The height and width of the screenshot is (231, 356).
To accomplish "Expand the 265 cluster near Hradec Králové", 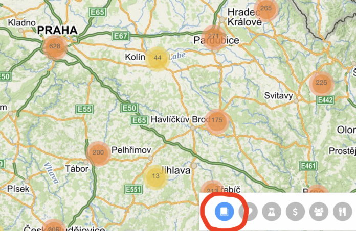I will (x=266, y=9).
